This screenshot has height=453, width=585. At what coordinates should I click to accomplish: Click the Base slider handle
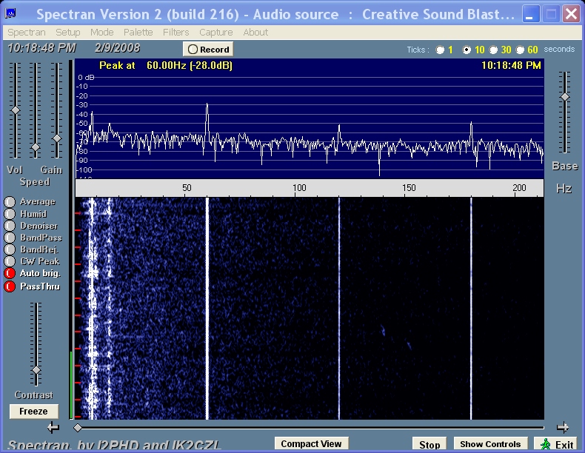(565, 97)
